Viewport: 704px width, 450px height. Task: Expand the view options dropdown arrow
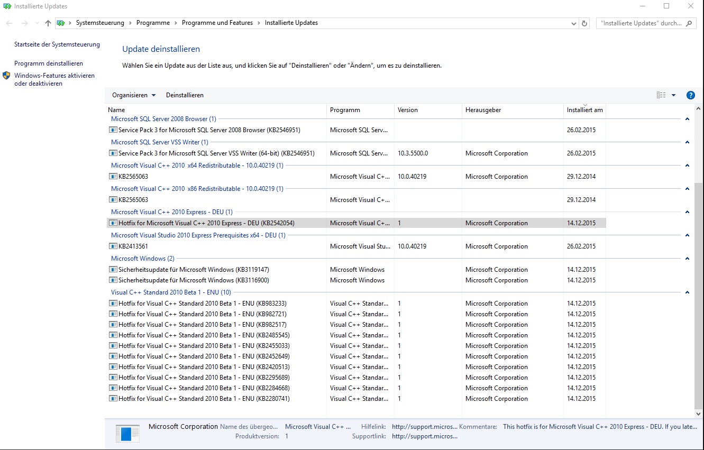[674, 95]
